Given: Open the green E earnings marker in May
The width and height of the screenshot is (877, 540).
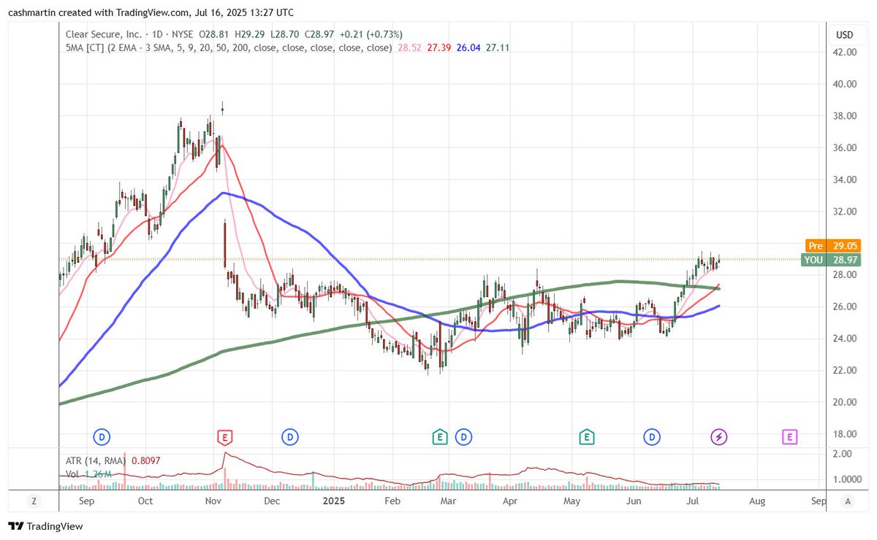Looking at the screenshot, I should point(586,437).
